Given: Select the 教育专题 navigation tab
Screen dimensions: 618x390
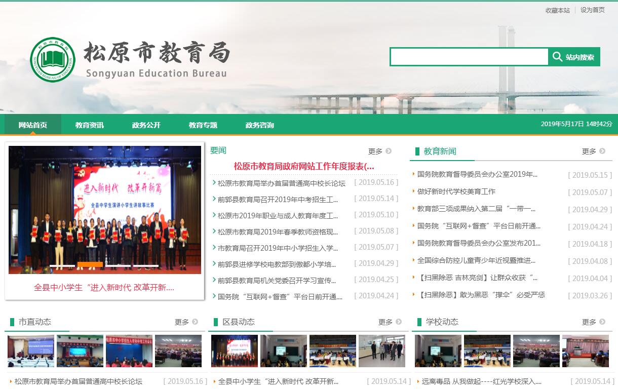Looking at the screenshot, I should point(203,125).
